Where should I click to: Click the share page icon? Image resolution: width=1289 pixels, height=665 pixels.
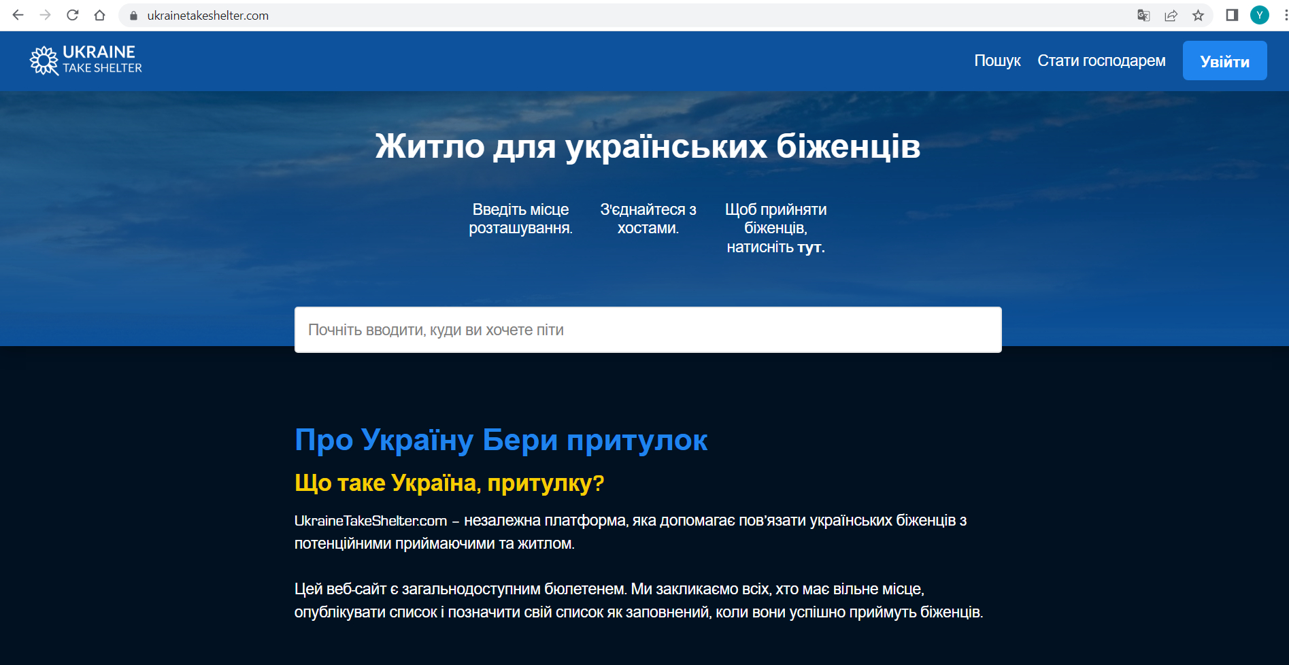click(x=1171, y=16)
